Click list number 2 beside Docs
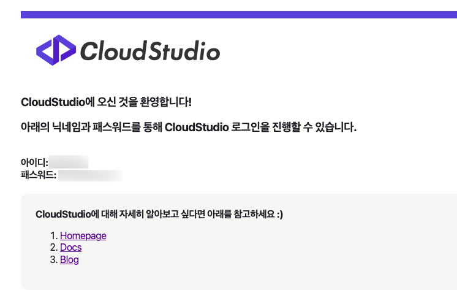This screenshot has height=290, width=457. [x=54, y=248]
